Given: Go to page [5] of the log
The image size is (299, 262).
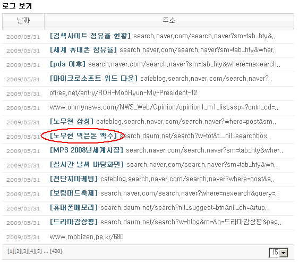Looking at the screenshot, I should (38, 251).
